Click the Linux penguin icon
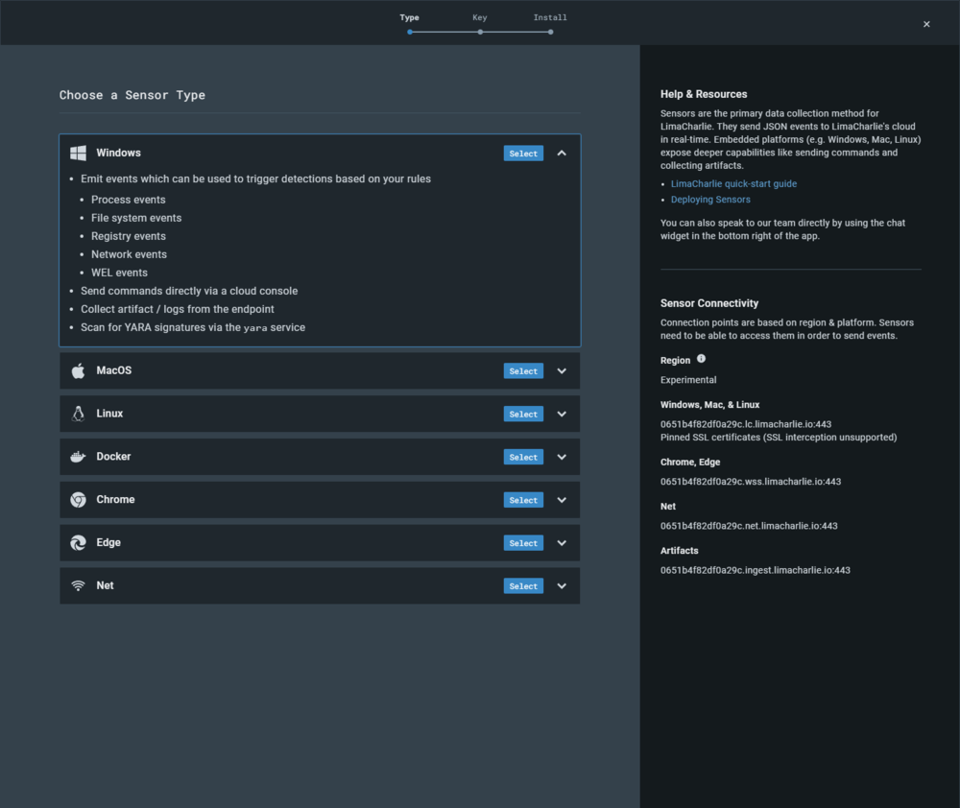Screen dimensions: 960x808 click(x=78, y=414)
